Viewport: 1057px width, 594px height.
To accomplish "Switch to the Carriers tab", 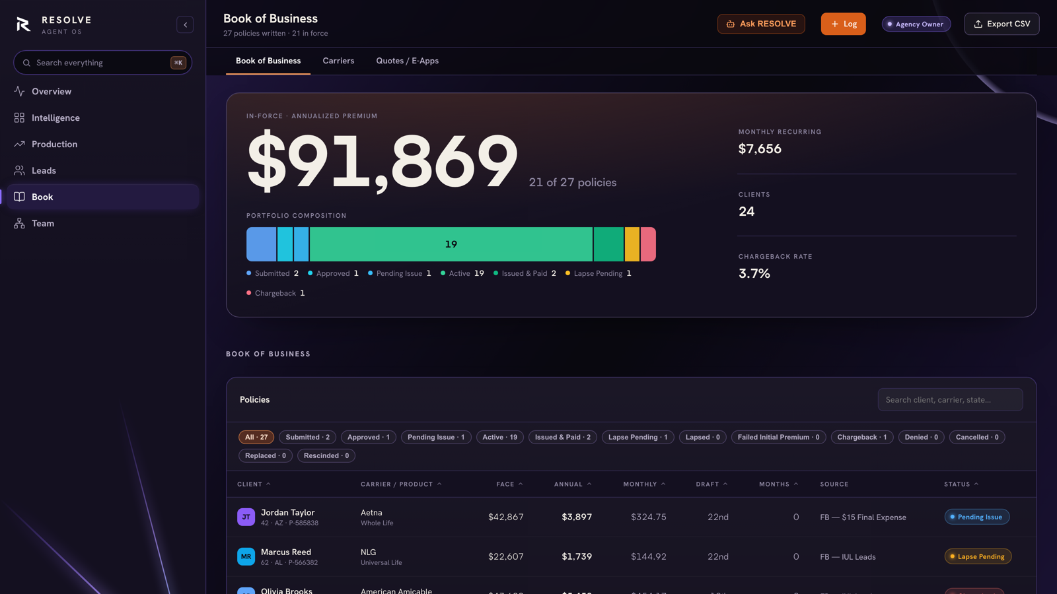I will (x=338, y=61).
